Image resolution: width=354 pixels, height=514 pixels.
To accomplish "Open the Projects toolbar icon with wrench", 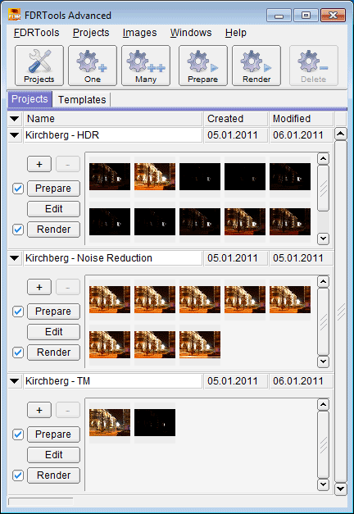I will [x=39, y=66].
